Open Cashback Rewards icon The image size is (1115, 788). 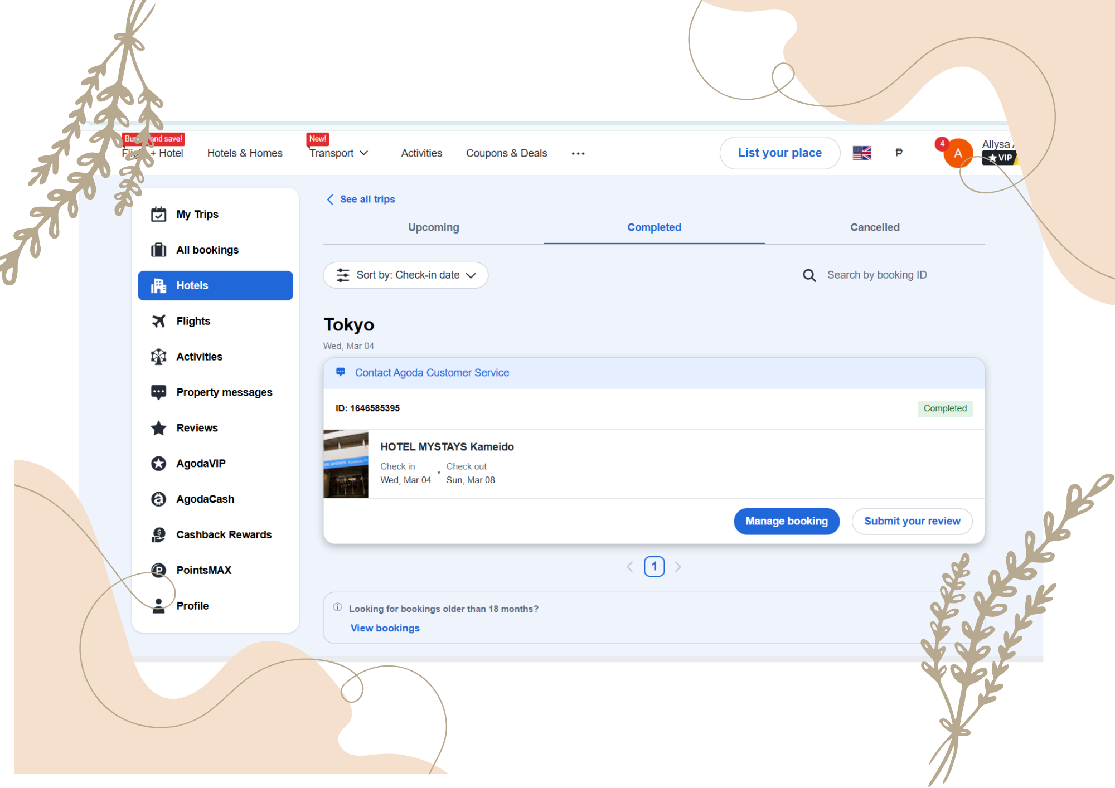point(159,534)
